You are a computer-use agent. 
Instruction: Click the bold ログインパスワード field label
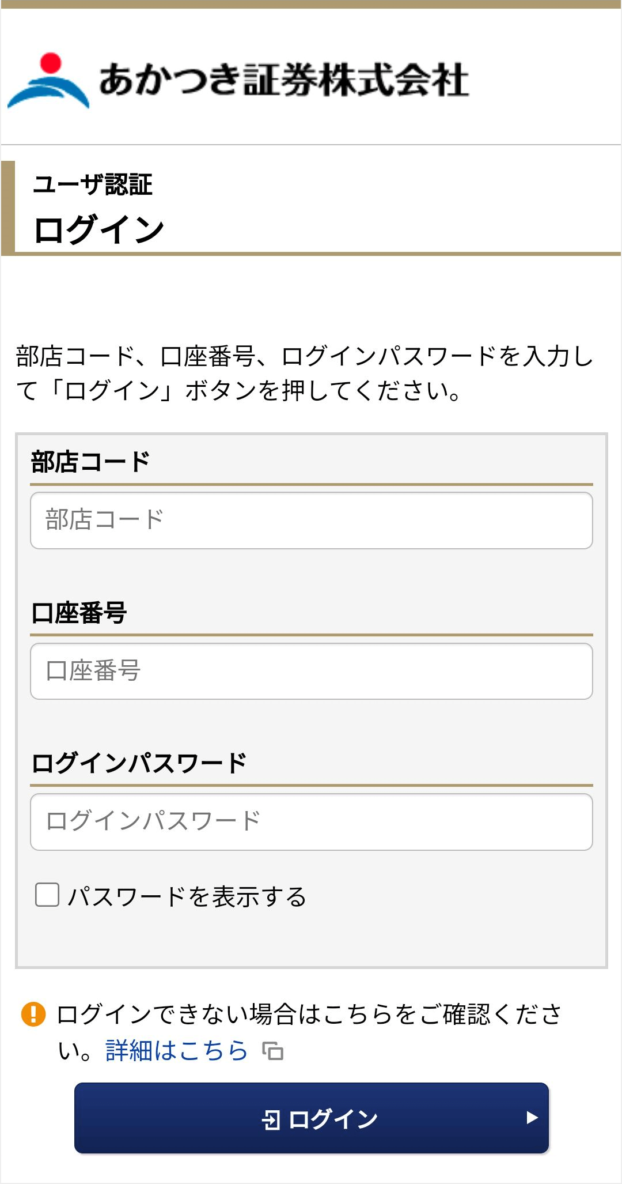139,763
